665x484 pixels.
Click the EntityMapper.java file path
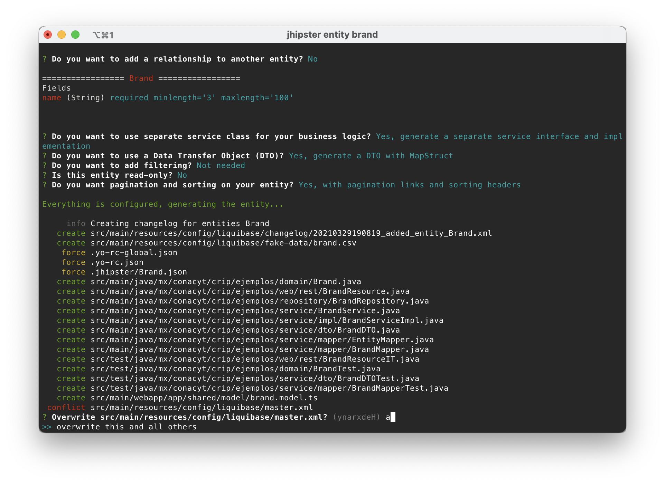coord(262,340)
